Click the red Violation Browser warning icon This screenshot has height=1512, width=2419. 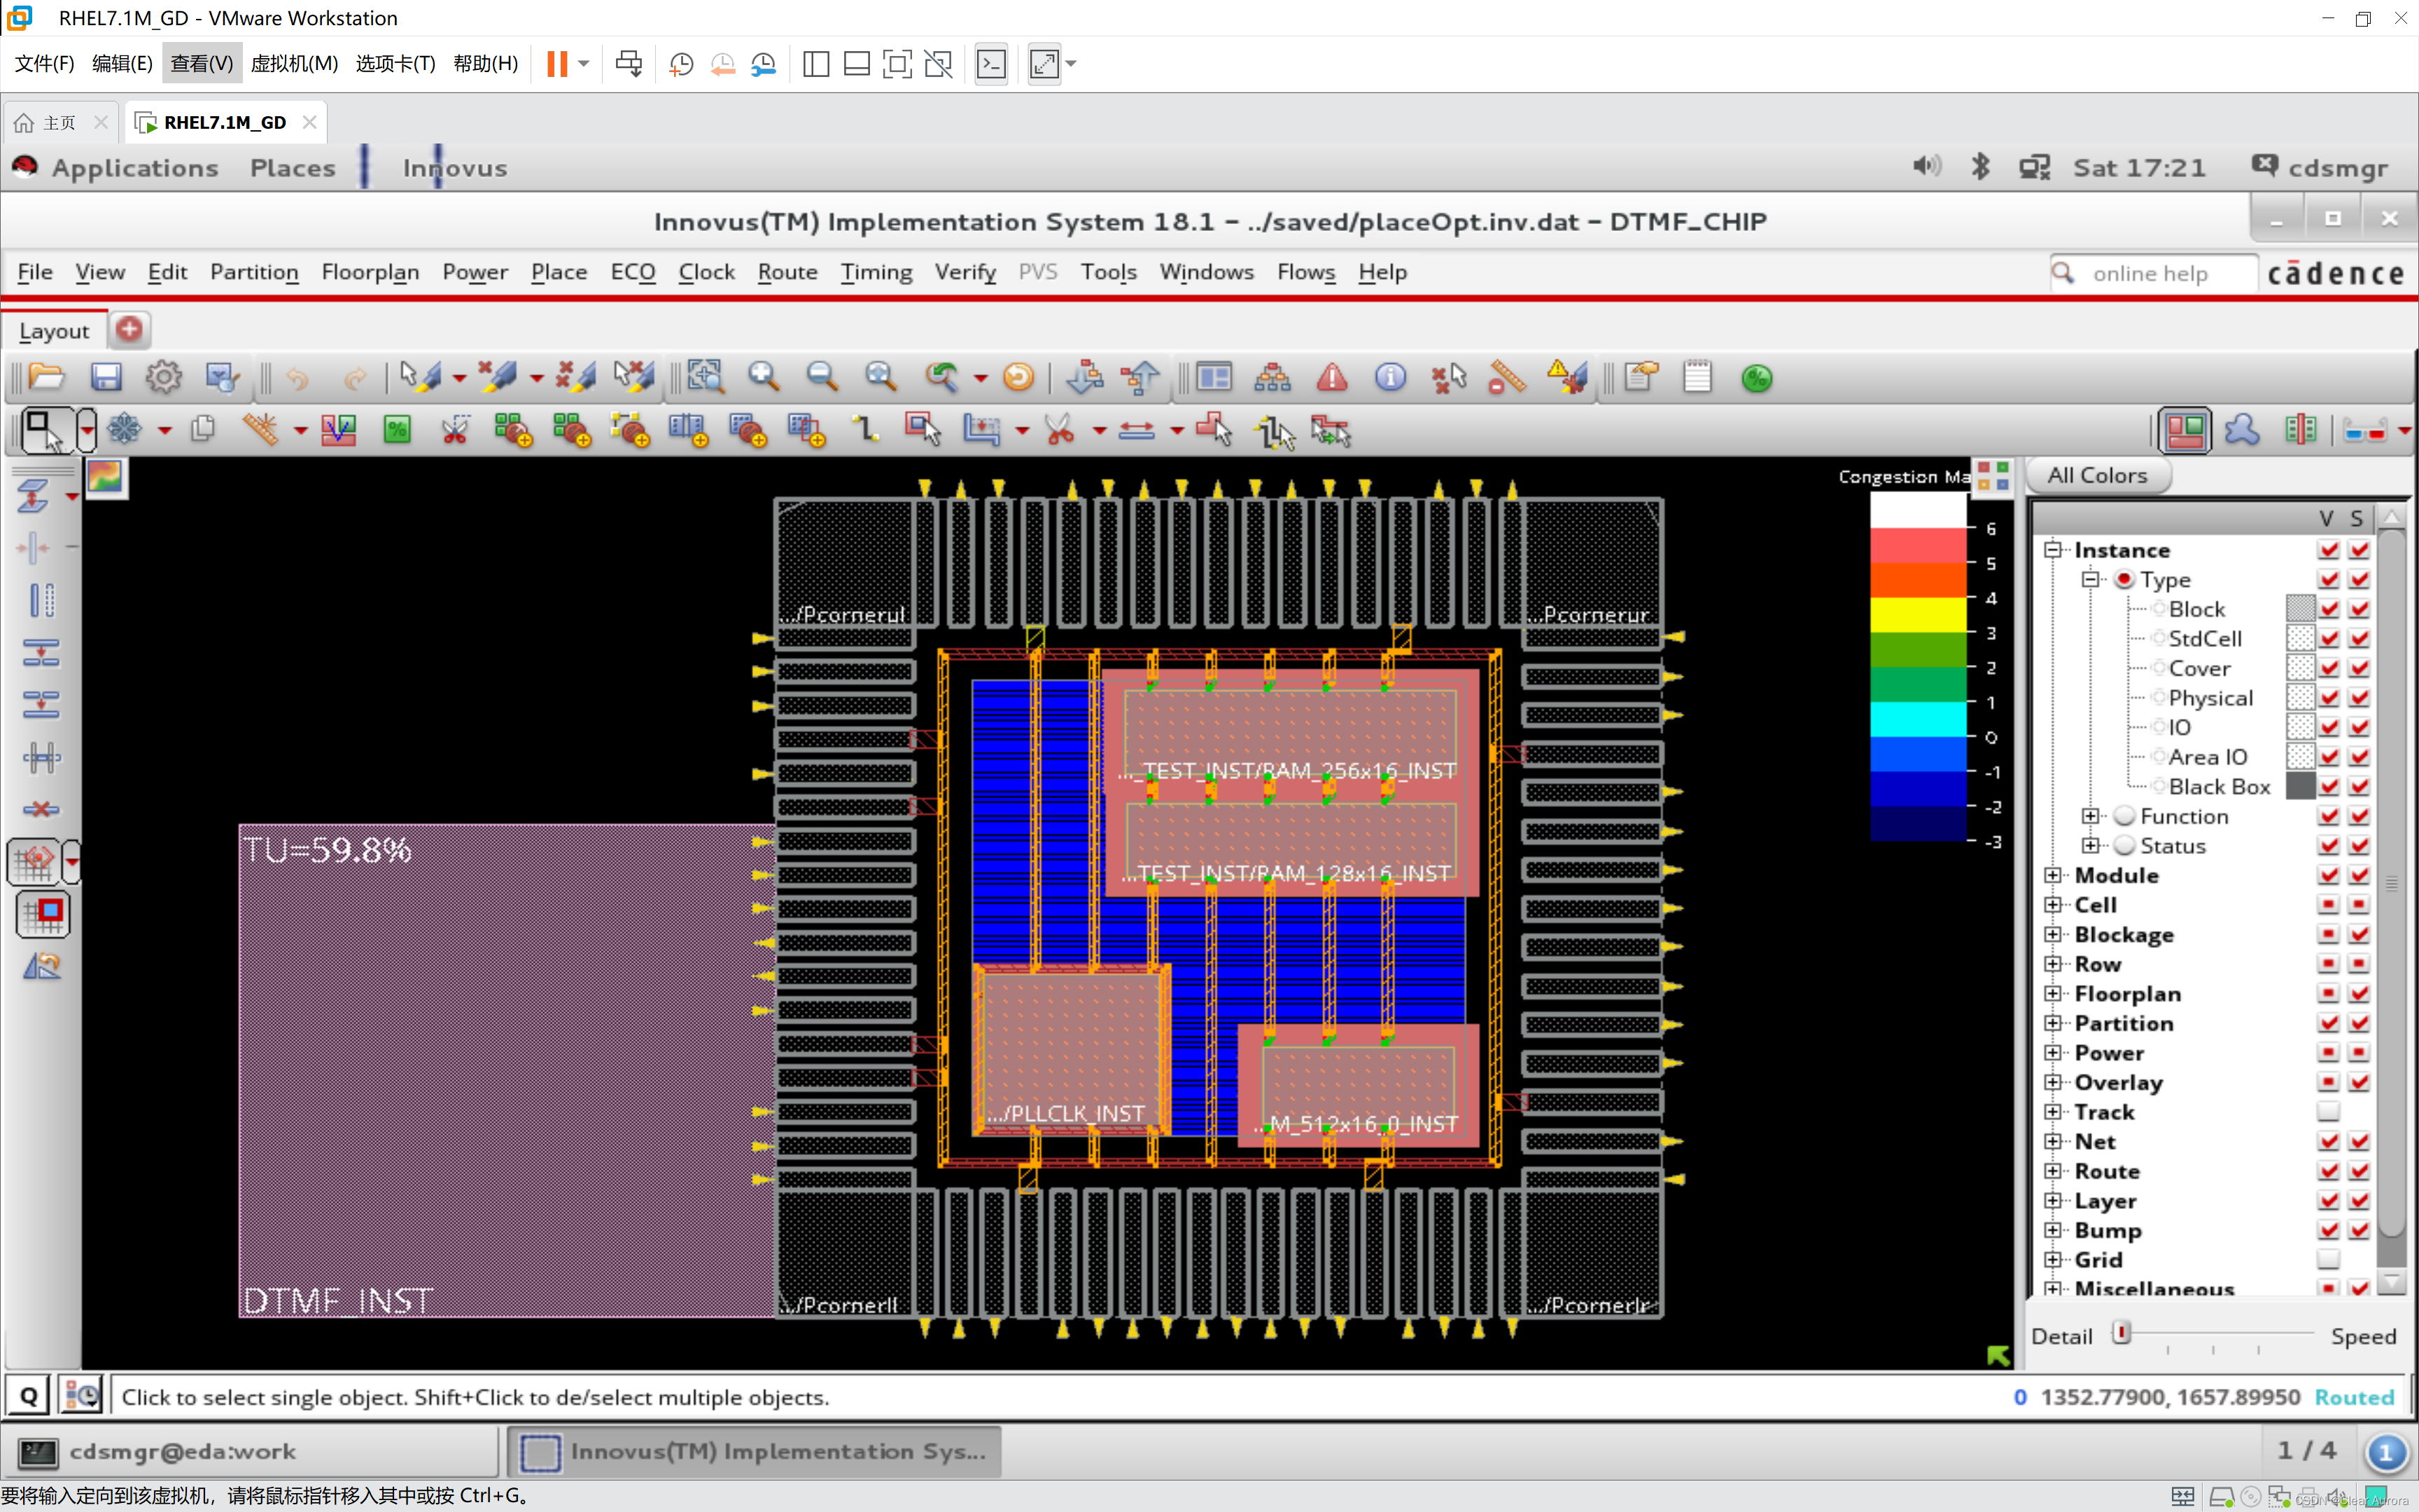[1331, 377]
